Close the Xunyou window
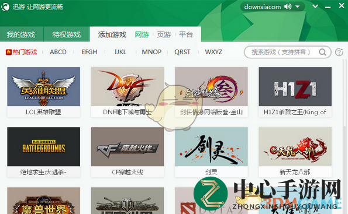The height and width of the screenshot is (214, 348). point(342,5)
